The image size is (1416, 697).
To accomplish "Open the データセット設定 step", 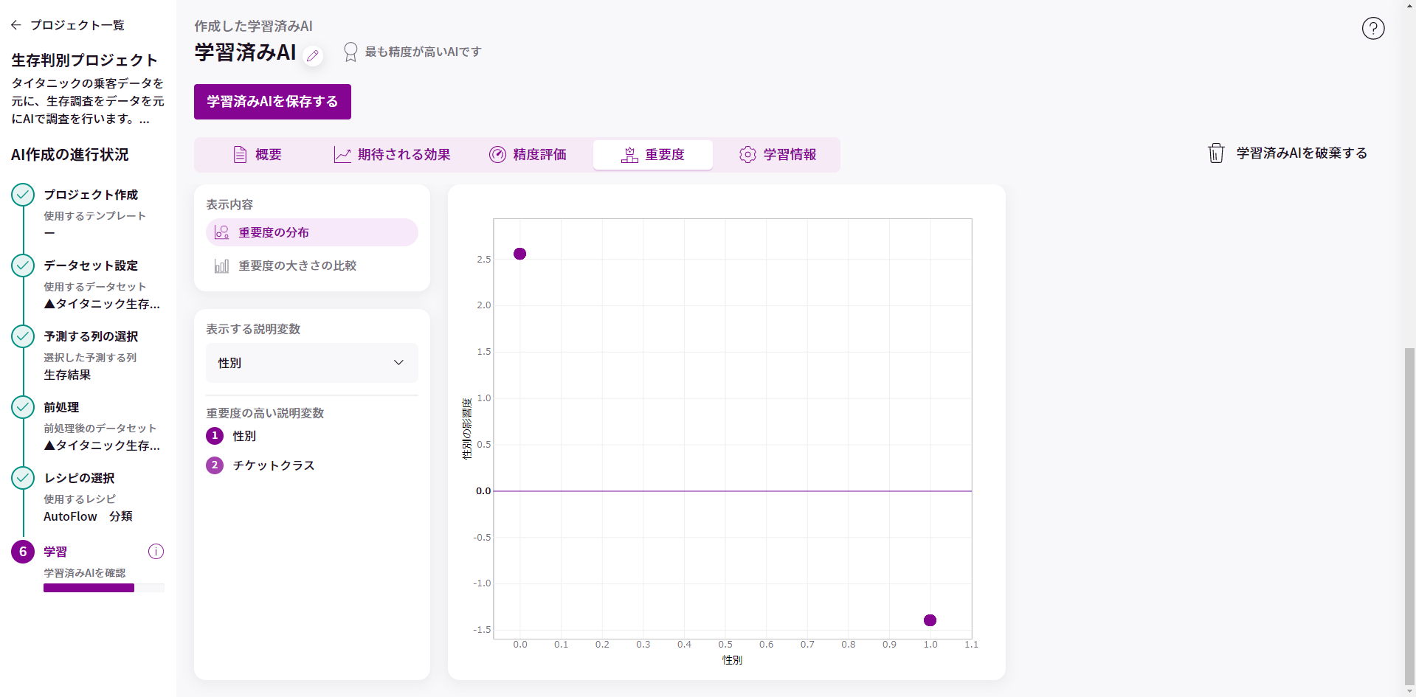I will [91, 266].
